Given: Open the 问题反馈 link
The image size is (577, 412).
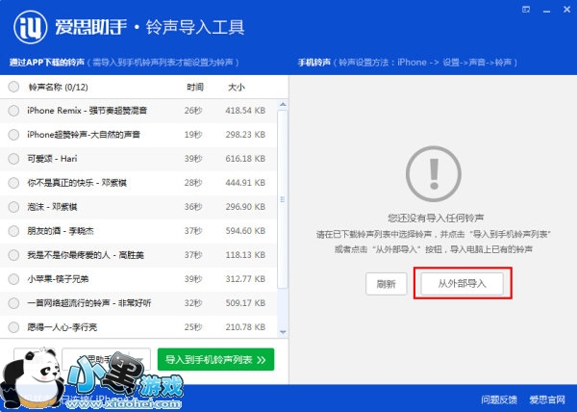Looking at the screenshot, I should click(x=499, y=399).
